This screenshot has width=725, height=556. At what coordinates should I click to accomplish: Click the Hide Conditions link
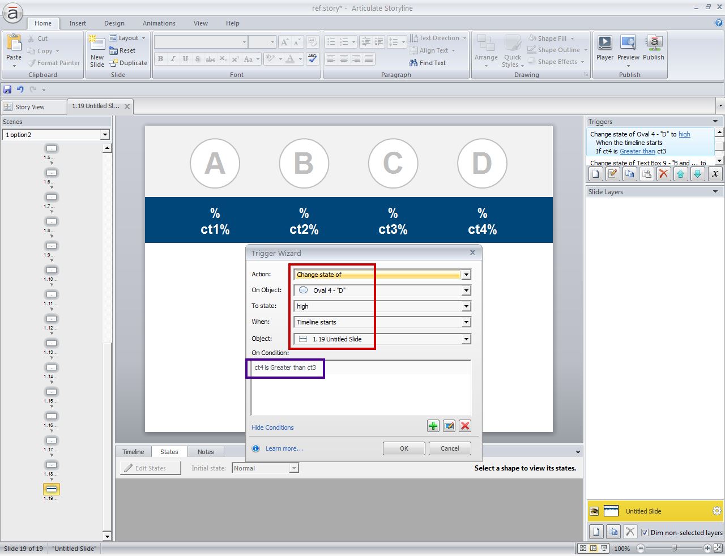click(272, 427)
